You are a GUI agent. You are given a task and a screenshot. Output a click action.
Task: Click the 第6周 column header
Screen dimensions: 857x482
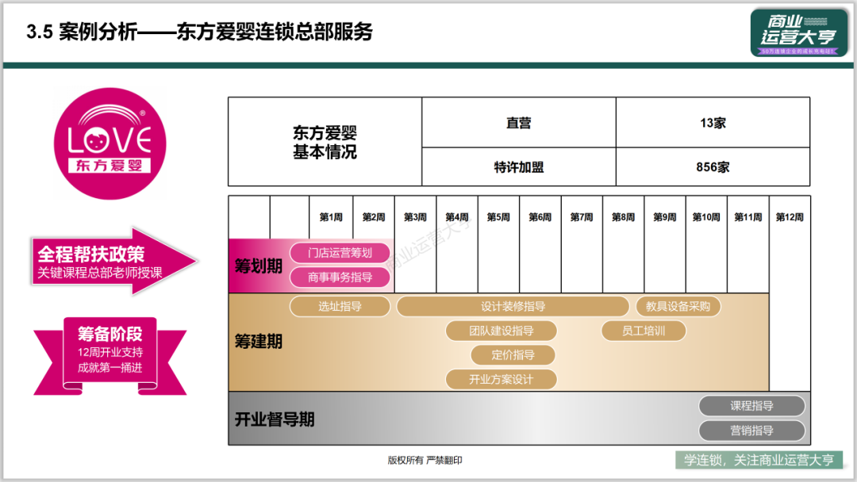[540, 217]
